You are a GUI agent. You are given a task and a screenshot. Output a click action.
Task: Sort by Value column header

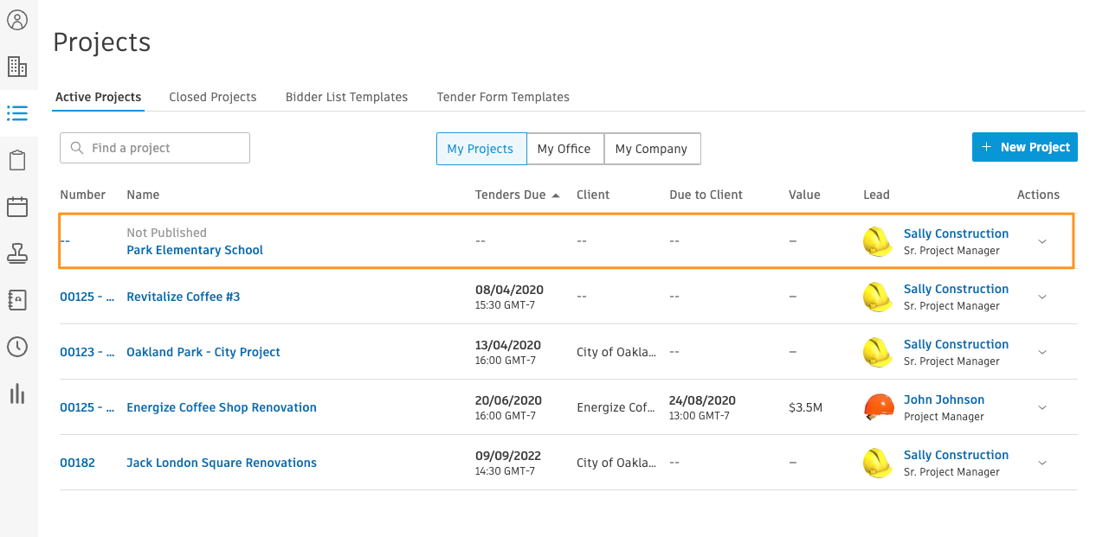click(x=804, y=195)
